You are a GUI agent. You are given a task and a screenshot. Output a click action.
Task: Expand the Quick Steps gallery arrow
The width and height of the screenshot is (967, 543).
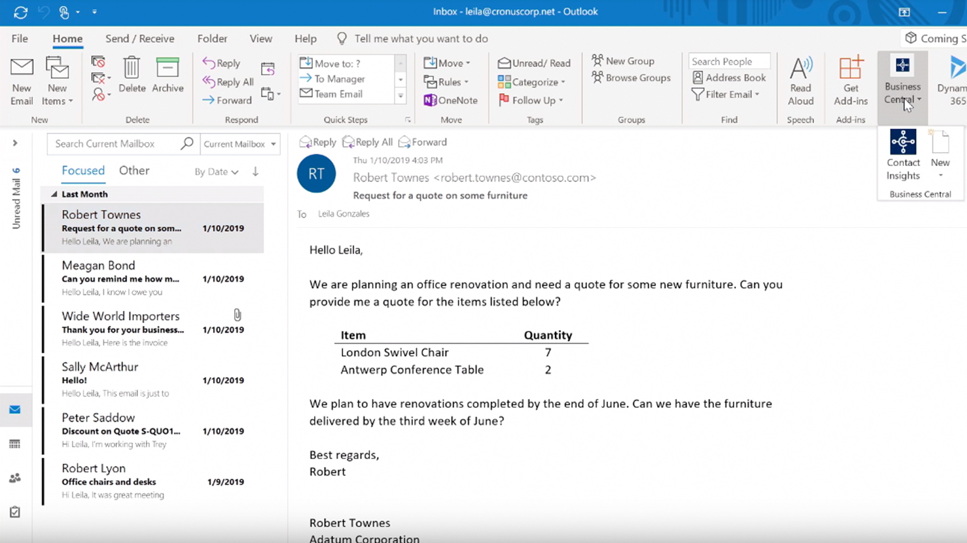(x=400, y=96)
